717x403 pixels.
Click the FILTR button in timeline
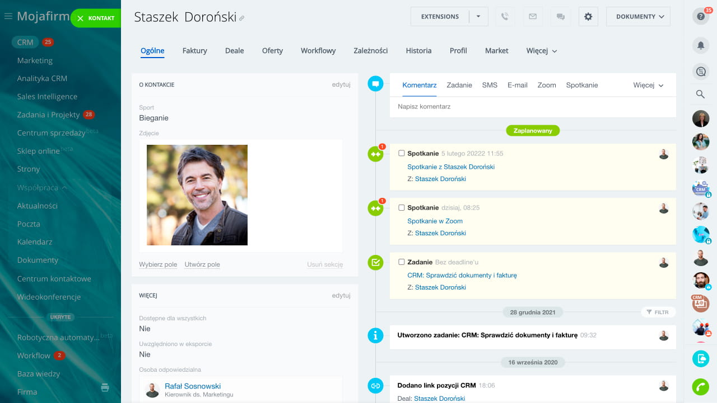[x=658, y=312]
